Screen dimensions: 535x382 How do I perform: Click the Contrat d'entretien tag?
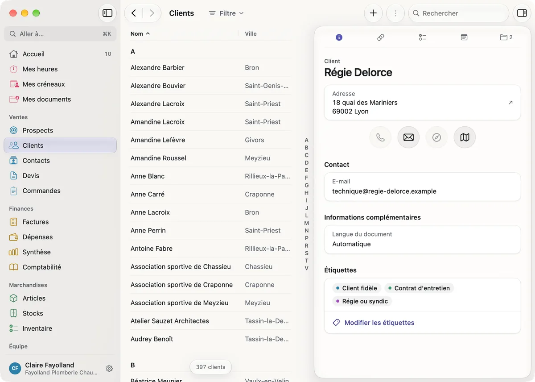419,288
